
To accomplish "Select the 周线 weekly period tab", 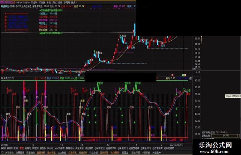I will 55,3.
